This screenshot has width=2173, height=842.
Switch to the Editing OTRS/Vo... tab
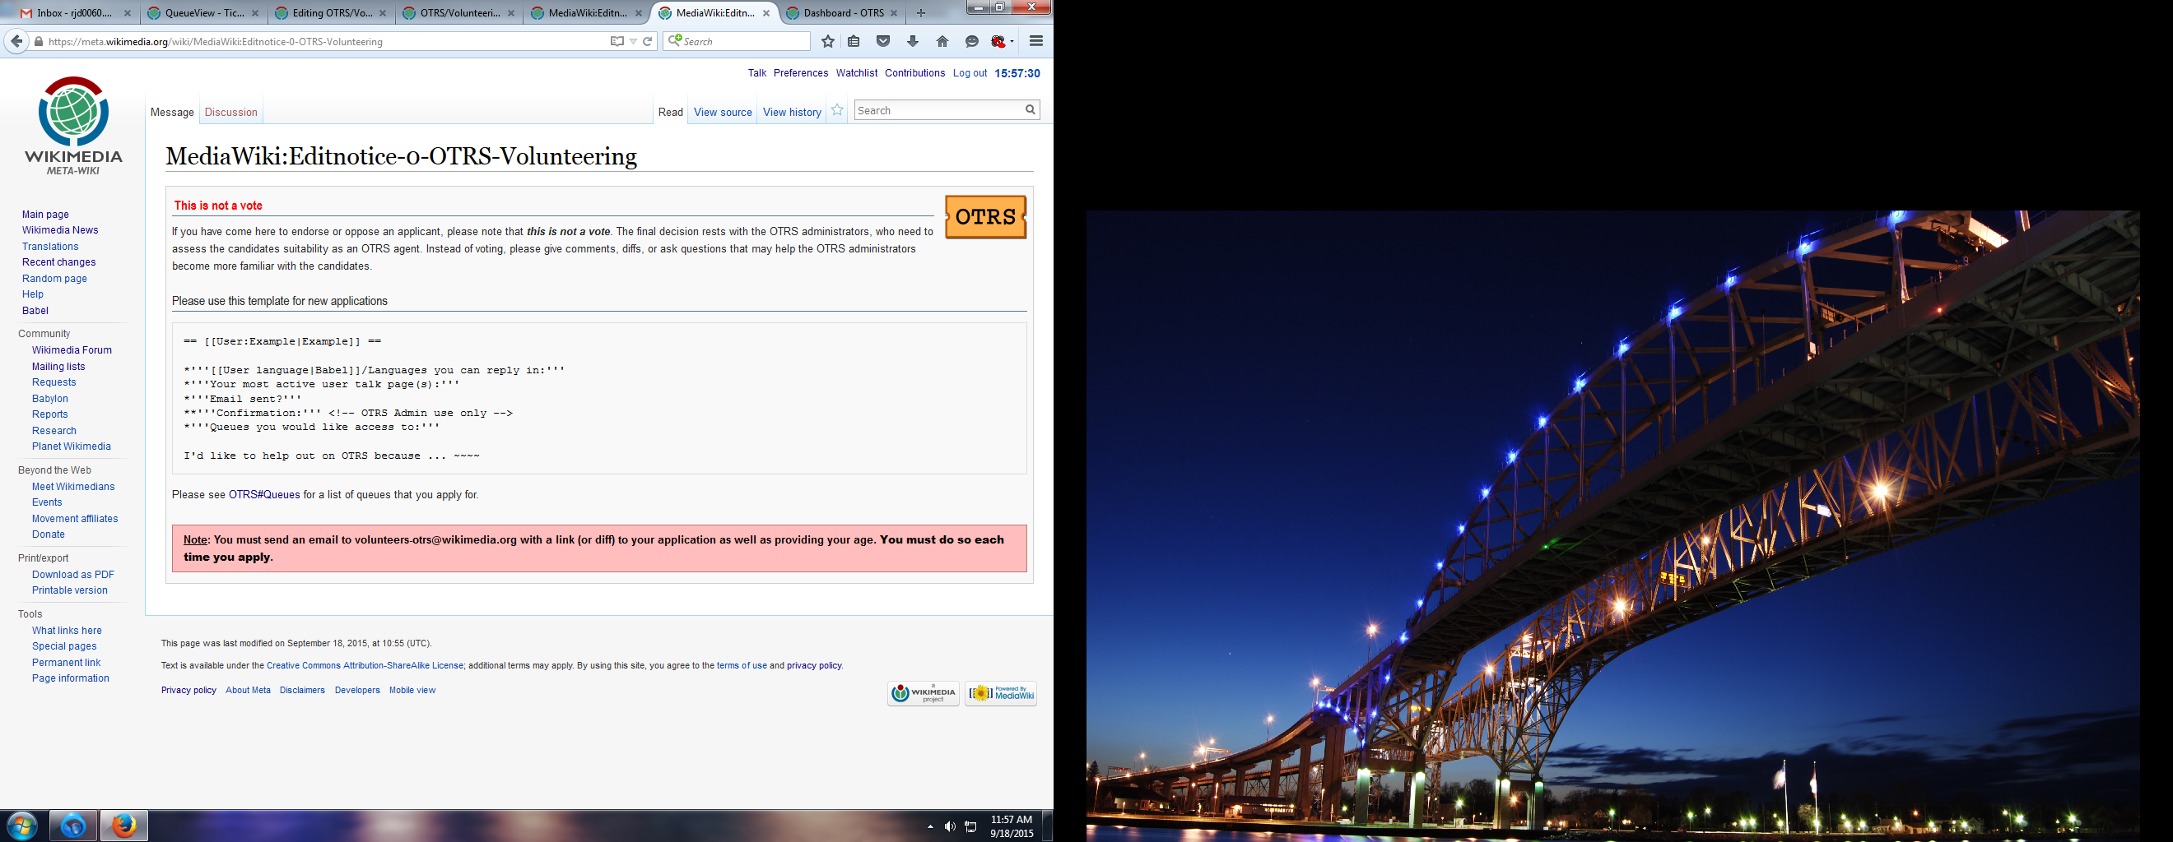[x=331, y=12]
